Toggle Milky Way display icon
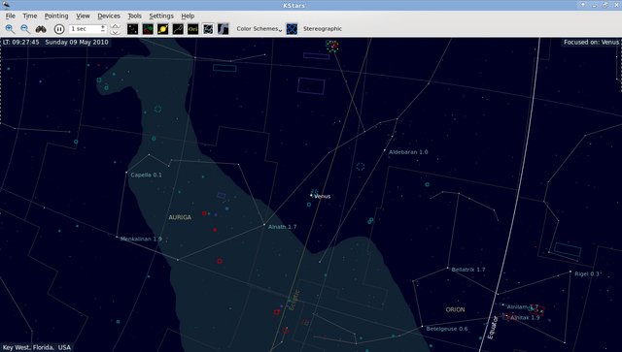Viewport: 622px width, 352px height. (x=223, y=29)
